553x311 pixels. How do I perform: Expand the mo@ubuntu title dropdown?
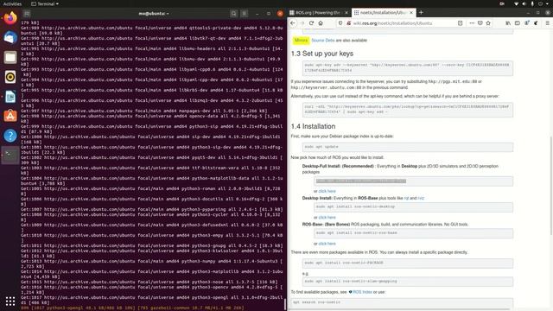[x=154, y=14]
